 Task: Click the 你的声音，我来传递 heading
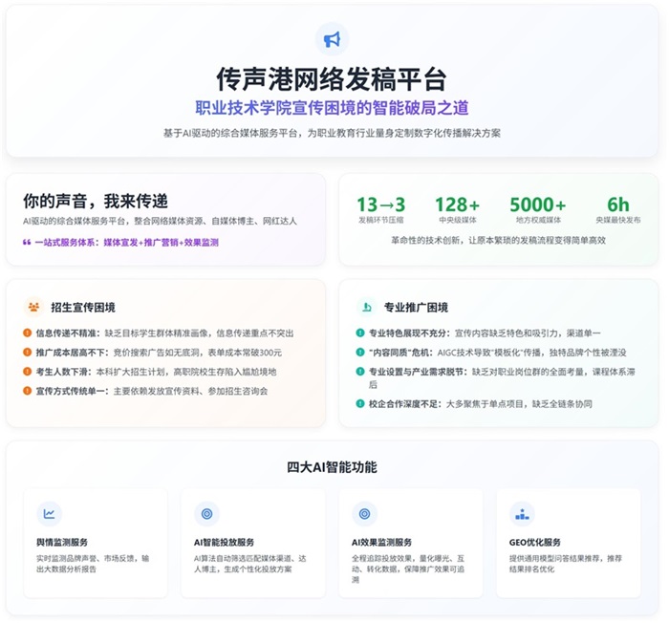(96, 201)
